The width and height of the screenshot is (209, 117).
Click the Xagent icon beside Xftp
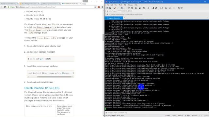pos(156,8)
